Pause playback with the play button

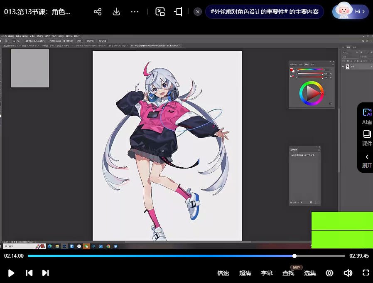(11, 273)
